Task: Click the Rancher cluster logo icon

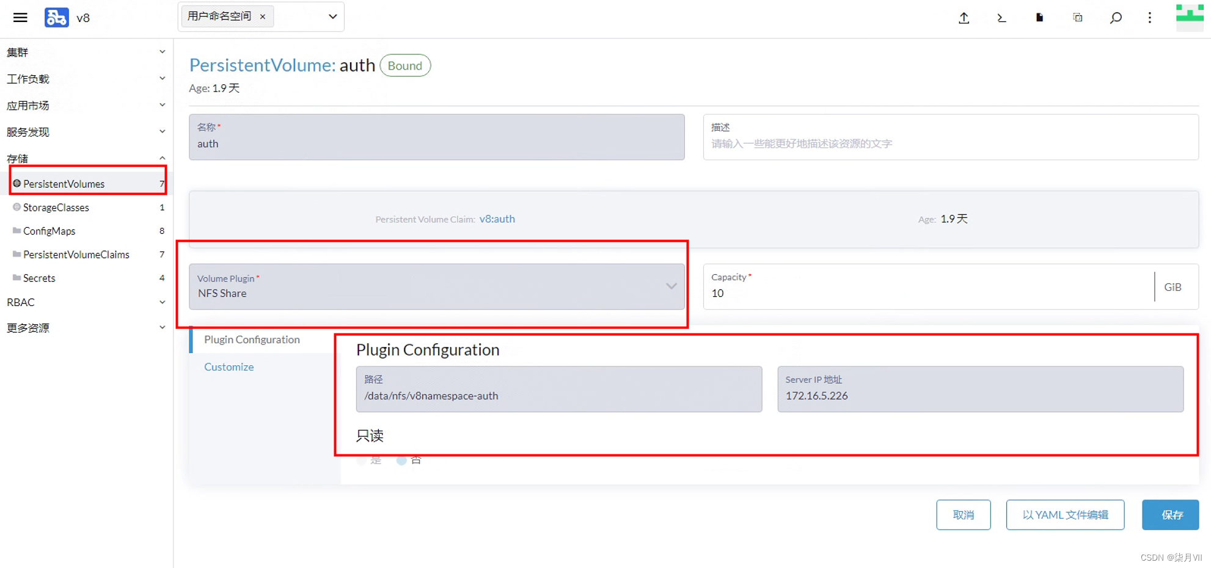Action: (56, 18)
